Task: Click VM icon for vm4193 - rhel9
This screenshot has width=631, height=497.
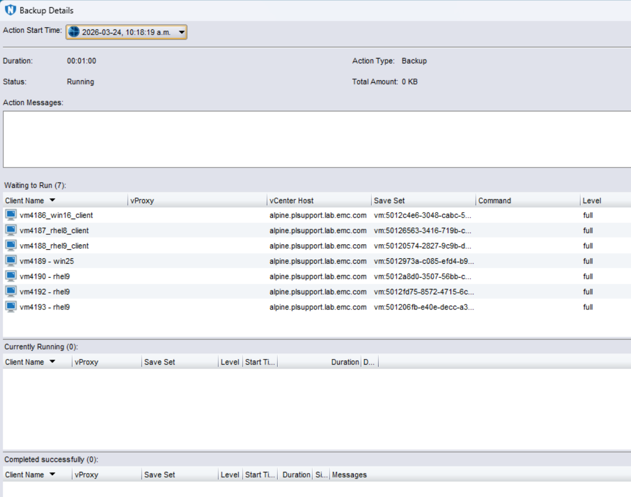Action: 11,307
